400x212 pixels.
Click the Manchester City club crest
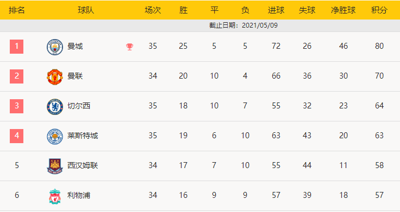pyautogui.click(x=55, y=47)
